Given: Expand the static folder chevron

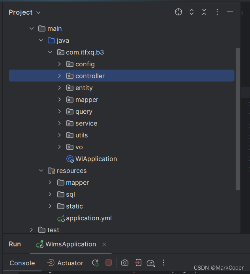Looking at the screenshot, I should 50,206.
